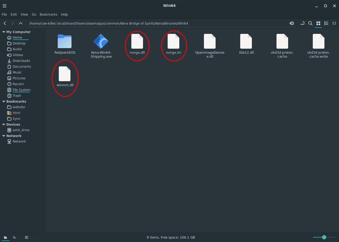339x242 pixels.
Task: Select the nvngx.dll file
Action: click(x=137, y=44)
